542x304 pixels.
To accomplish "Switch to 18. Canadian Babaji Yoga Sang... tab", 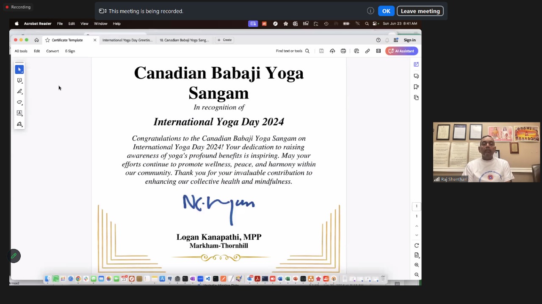I will tap(184, 40).
